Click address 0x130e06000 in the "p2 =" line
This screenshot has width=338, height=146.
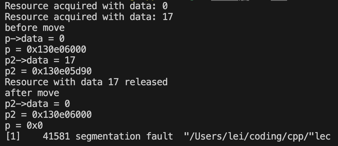tap(62, 114)
